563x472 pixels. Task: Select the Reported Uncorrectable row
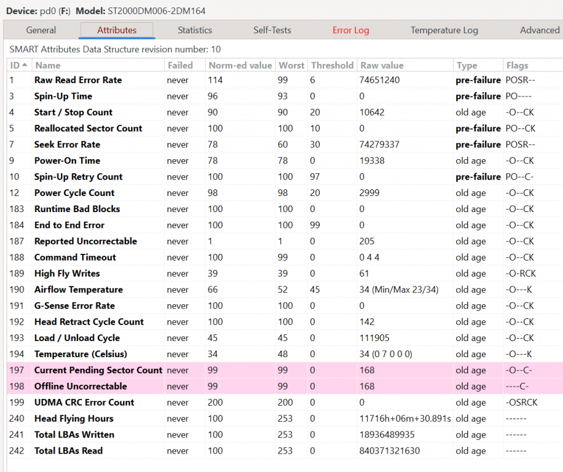(85, 241)
